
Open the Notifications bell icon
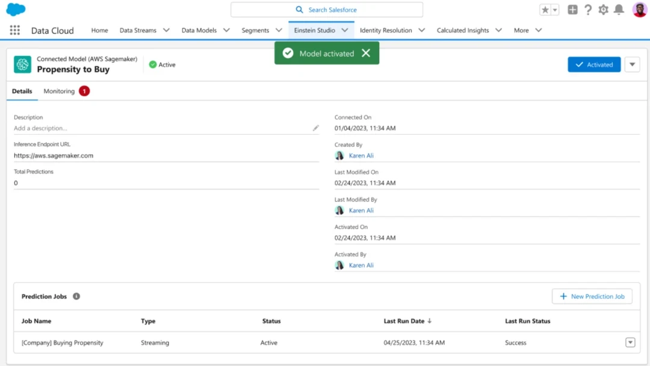click(x=619, y=10)
